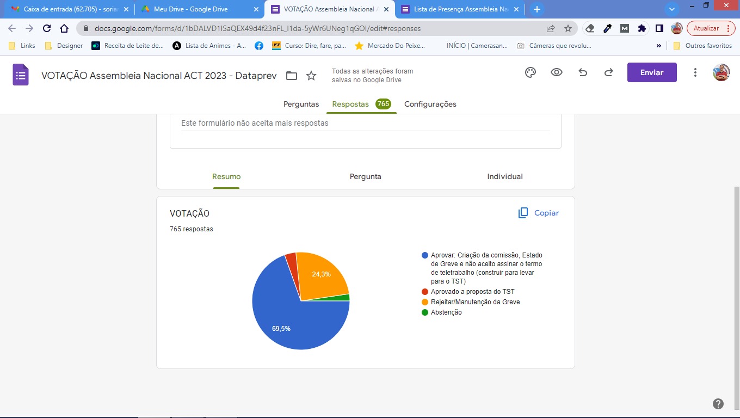Screen dimensions: 740x418
Task: Click the blue Aprovar legend dot
Action: tap(425, 255)
